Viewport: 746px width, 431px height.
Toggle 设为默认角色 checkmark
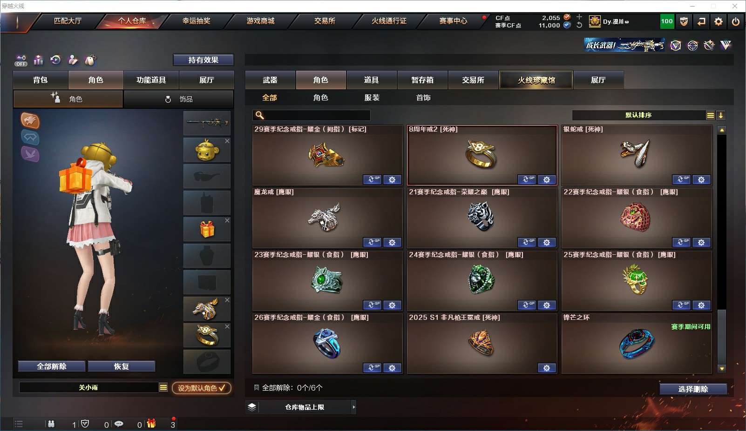point(202,388)
